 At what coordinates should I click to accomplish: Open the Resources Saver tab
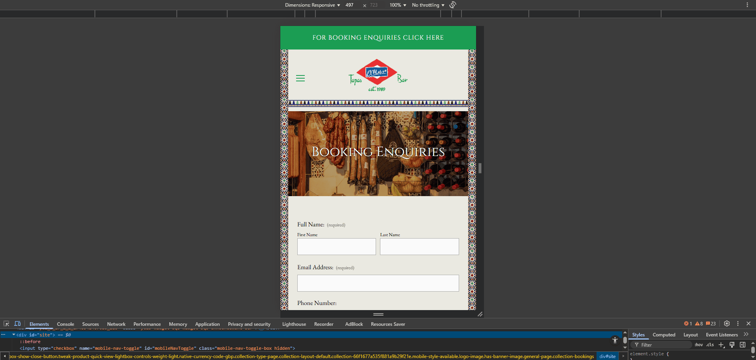[x=388, y=324]
